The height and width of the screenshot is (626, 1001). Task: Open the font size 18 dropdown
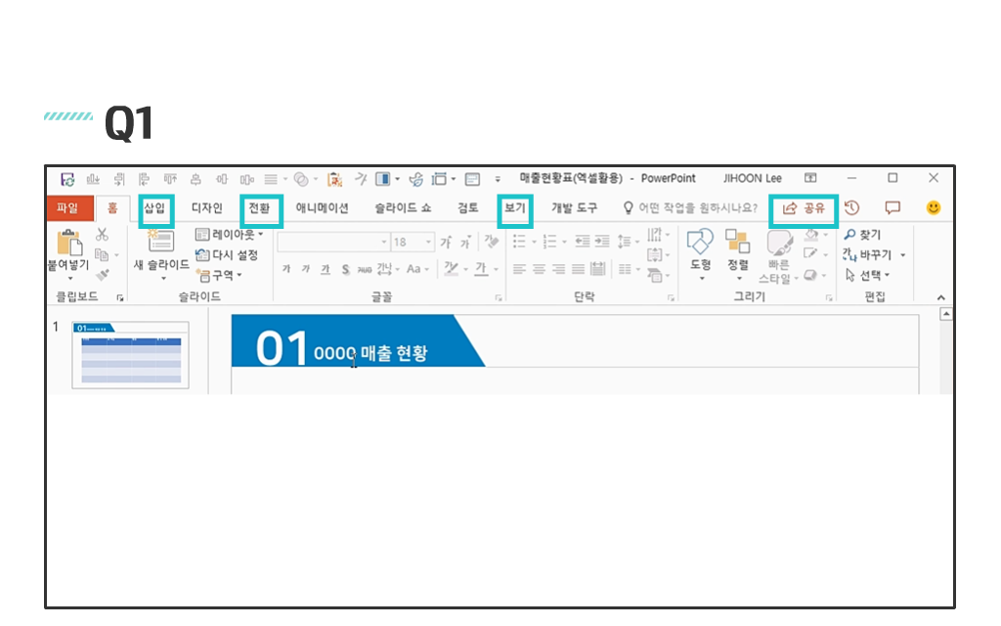click(428, 243)
